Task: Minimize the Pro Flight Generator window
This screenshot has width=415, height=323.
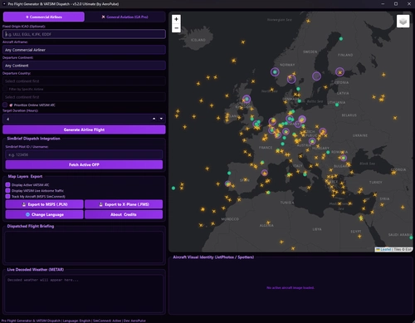Action: click(x=383, y=4)
